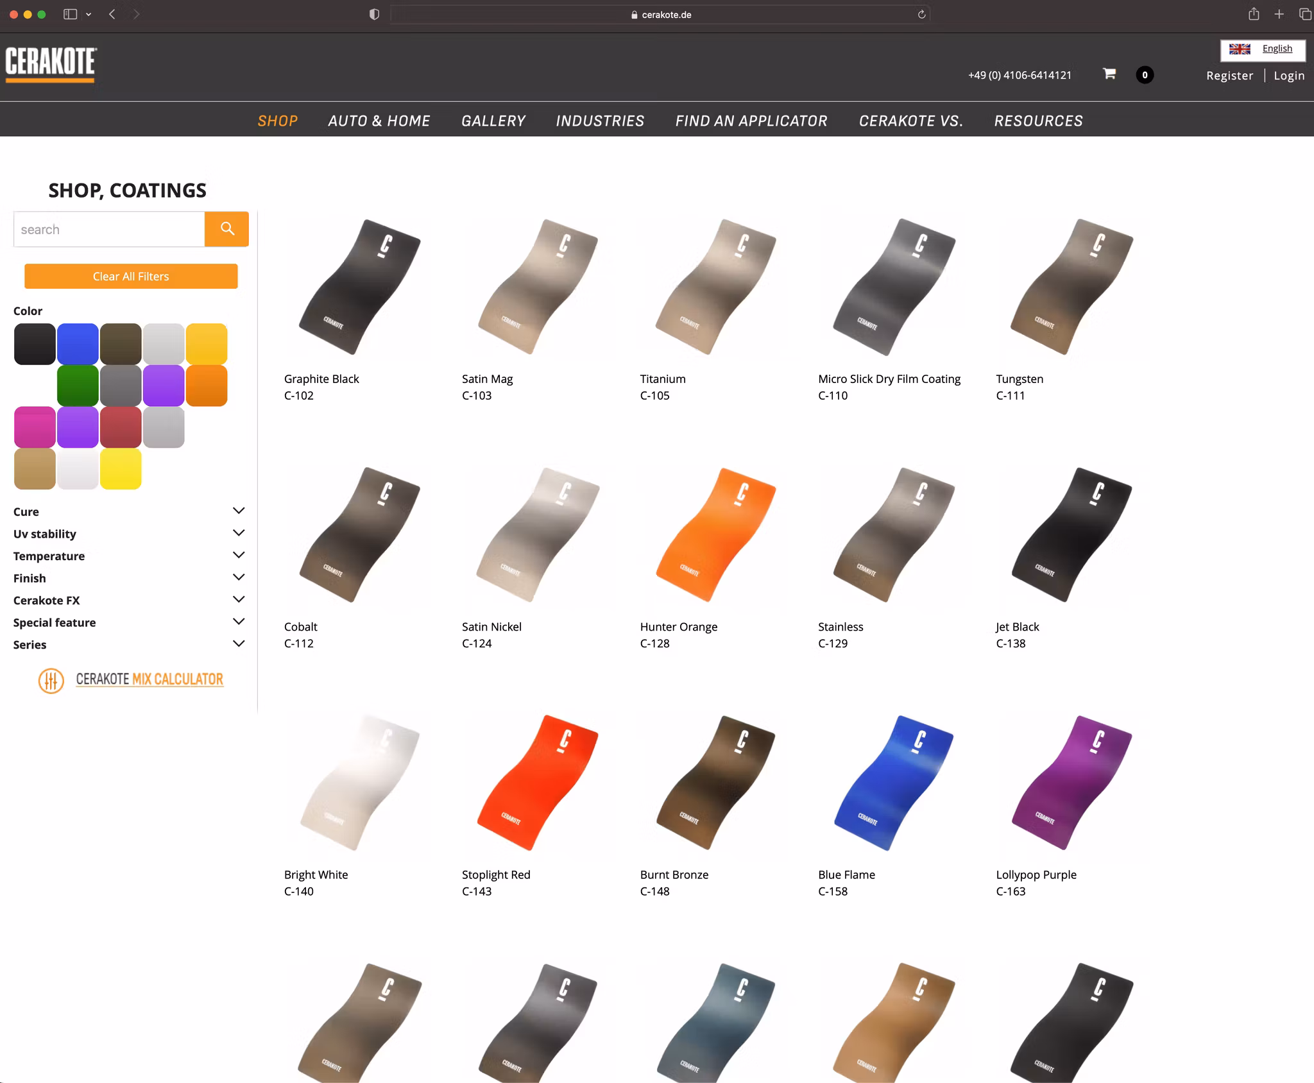The image size is (1314, 1083).
Task: Open the shopping cart icon
Action: pyautogui.click(x=1109, y=74)
